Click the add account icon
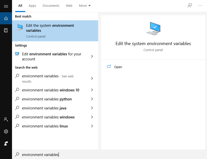This screenshot has width=207, height=159. coord(6,119)
